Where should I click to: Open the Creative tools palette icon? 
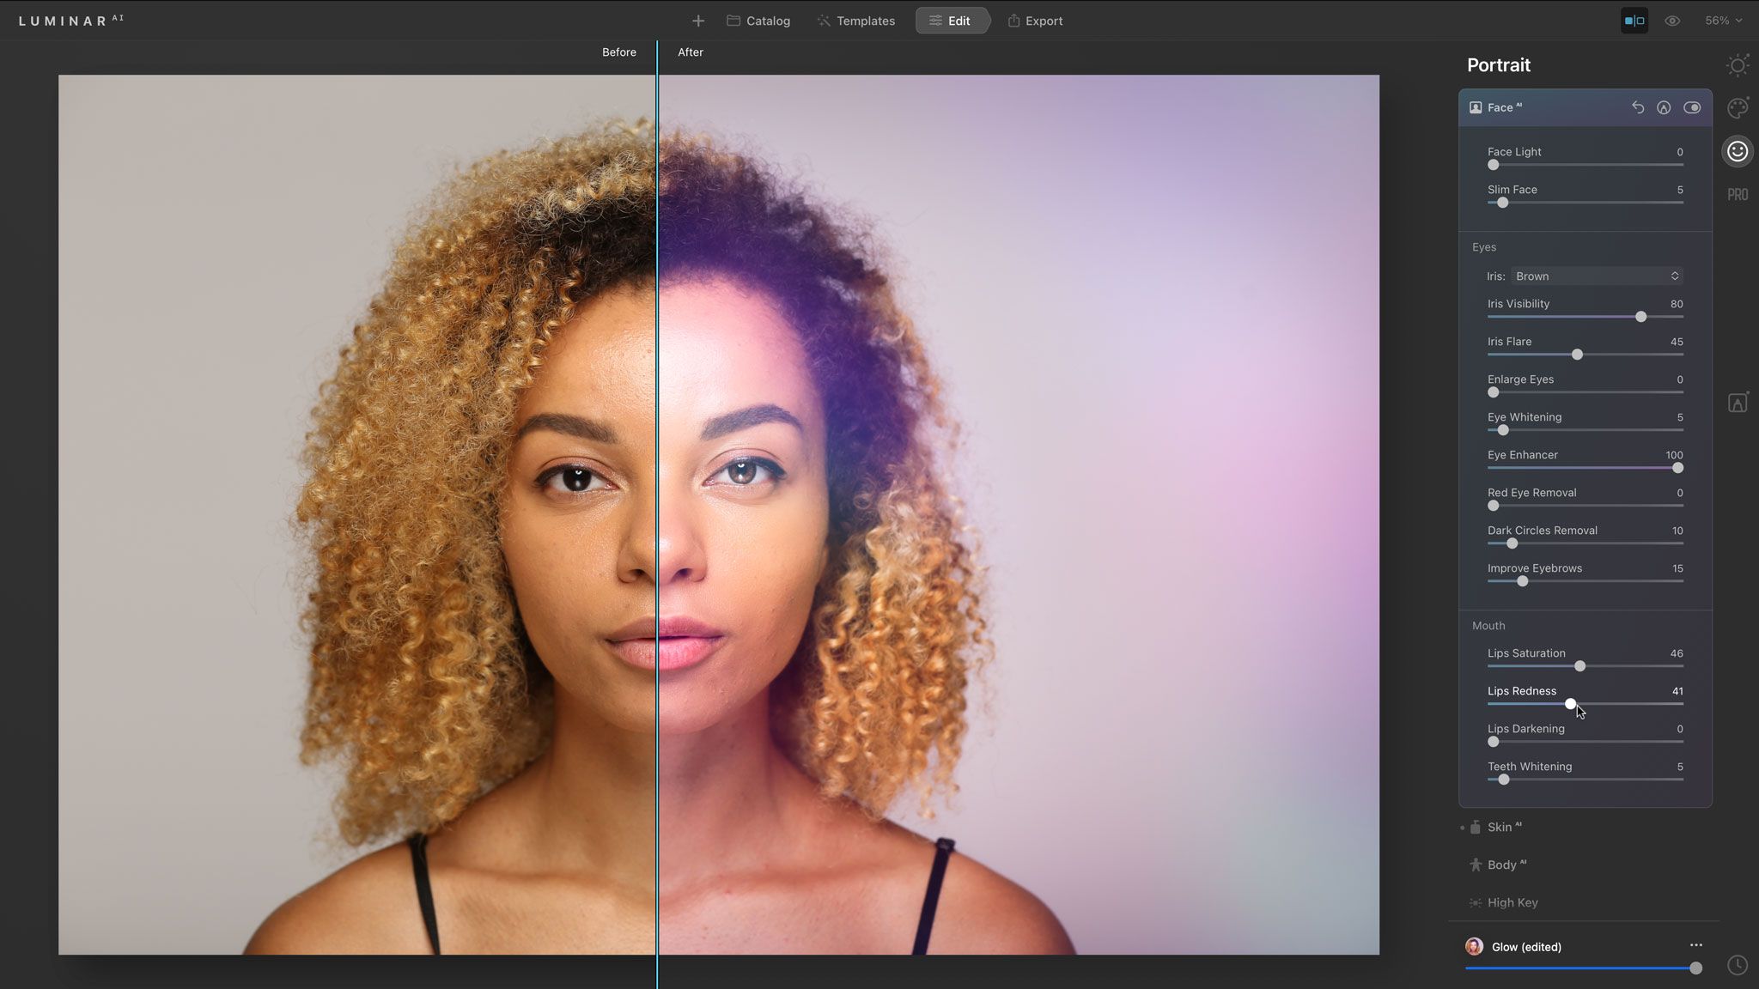[x=1738, y=108]
